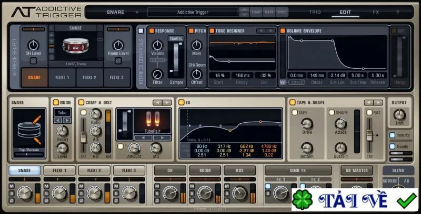Viewport: 421px width, 214px height.
Task: Open the NoAlts sample dropdown
Action: point(176,38)
